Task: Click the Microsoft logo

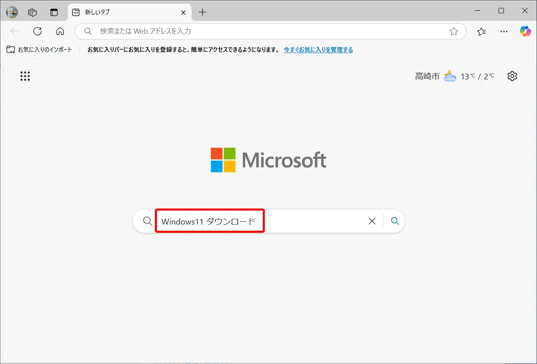Action: (268, 160)
